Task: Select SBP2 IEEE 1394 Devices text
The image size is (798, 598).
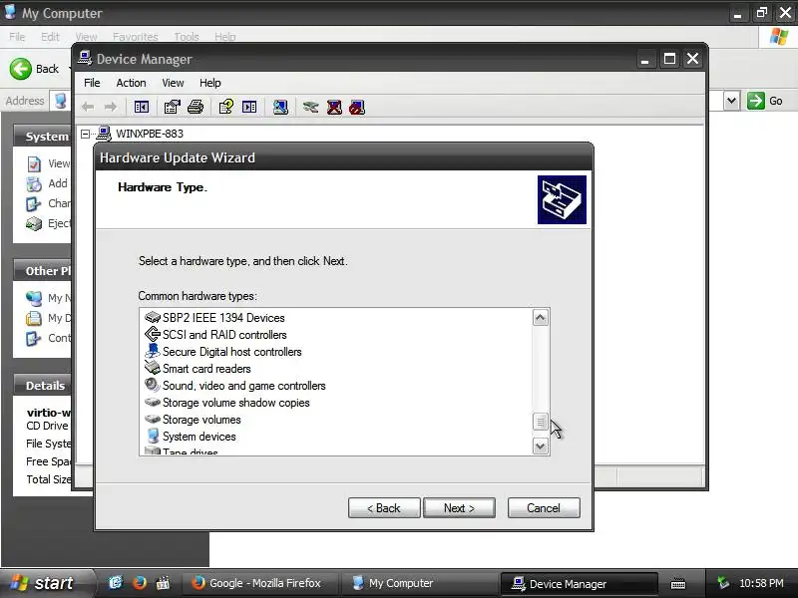Action: coord(223,318)
